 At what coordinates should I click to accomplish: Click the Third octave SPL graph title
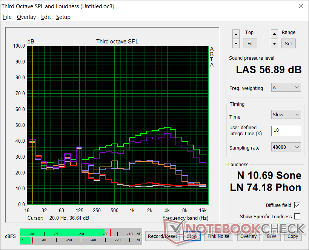click(x=117, y=42)
